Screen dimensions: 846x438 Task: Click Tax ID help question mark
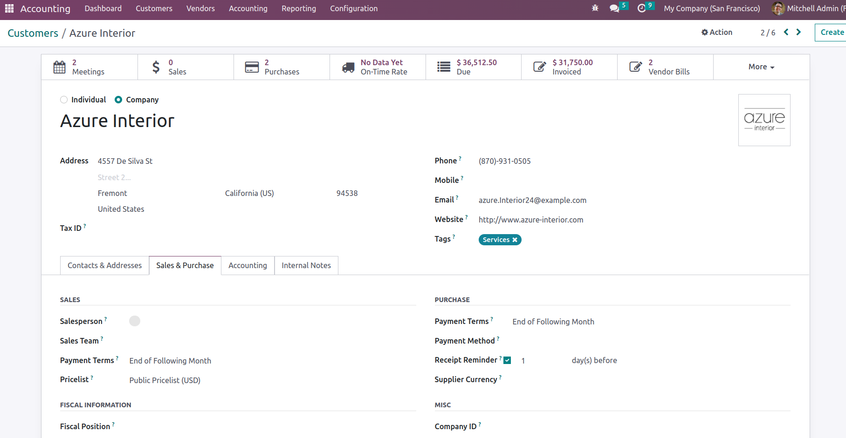[85, 226]
